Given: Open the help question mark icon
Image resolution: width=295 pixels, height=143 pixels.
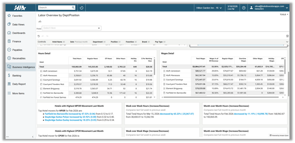Looking at the screenshot, I should pyautogui.click(x=244, y=8).
